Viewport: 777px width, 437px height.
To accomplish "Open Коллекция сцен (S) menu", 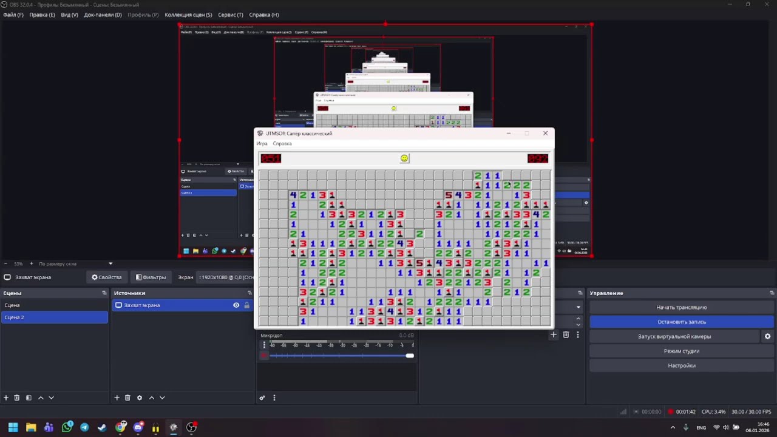I will point(188,15).
